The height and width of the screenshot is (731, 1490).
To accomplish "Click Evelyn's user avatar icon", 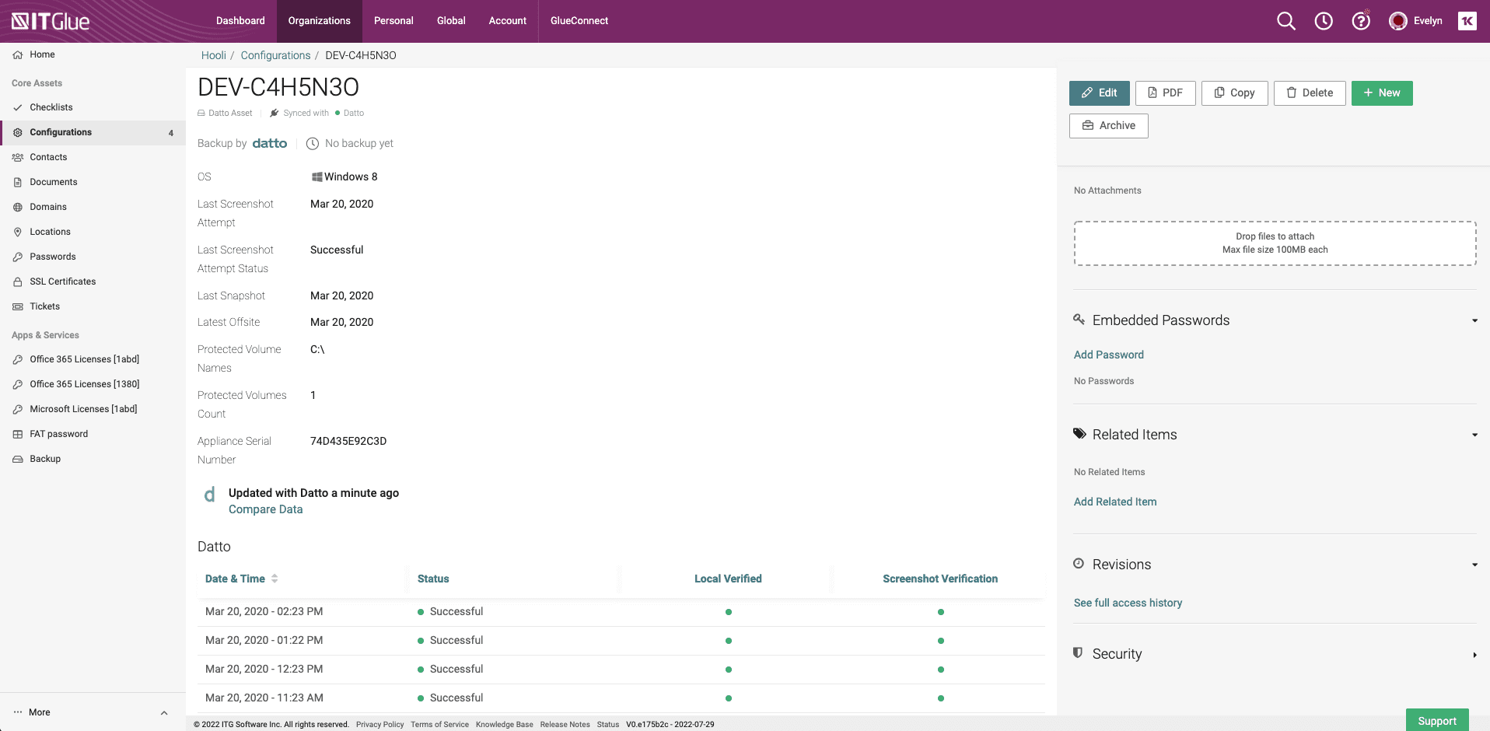I will click(x=1398, y=21).
